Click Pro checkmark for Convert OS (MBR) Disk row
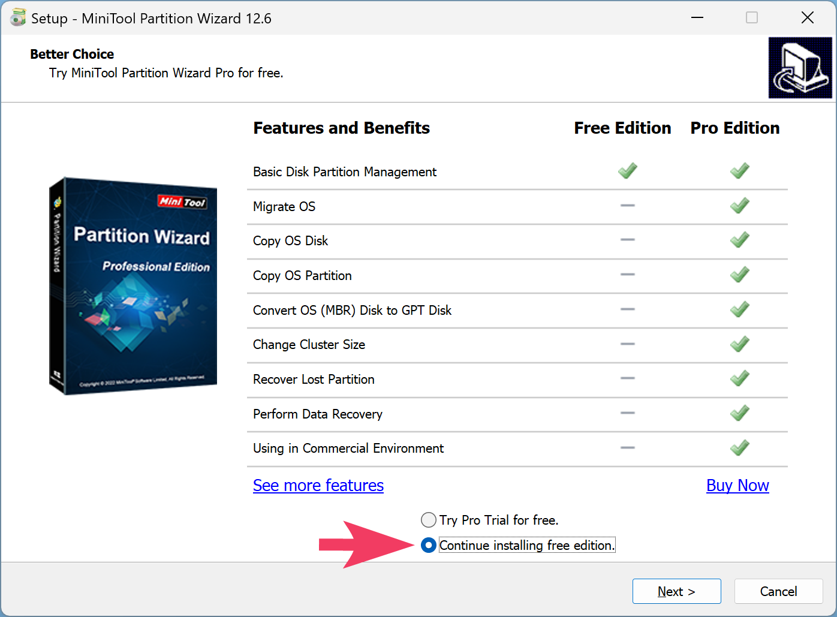The height and width of the screenshot is (617, 837). (740, 309)
